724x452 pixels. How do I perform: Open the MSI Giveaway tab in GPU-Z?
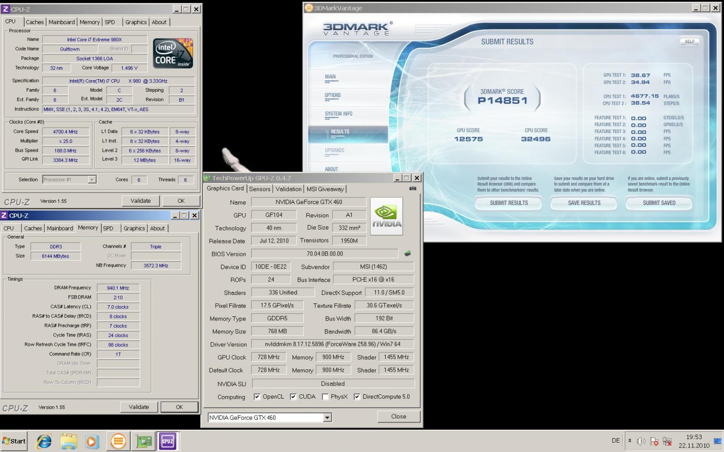(325, 189)
